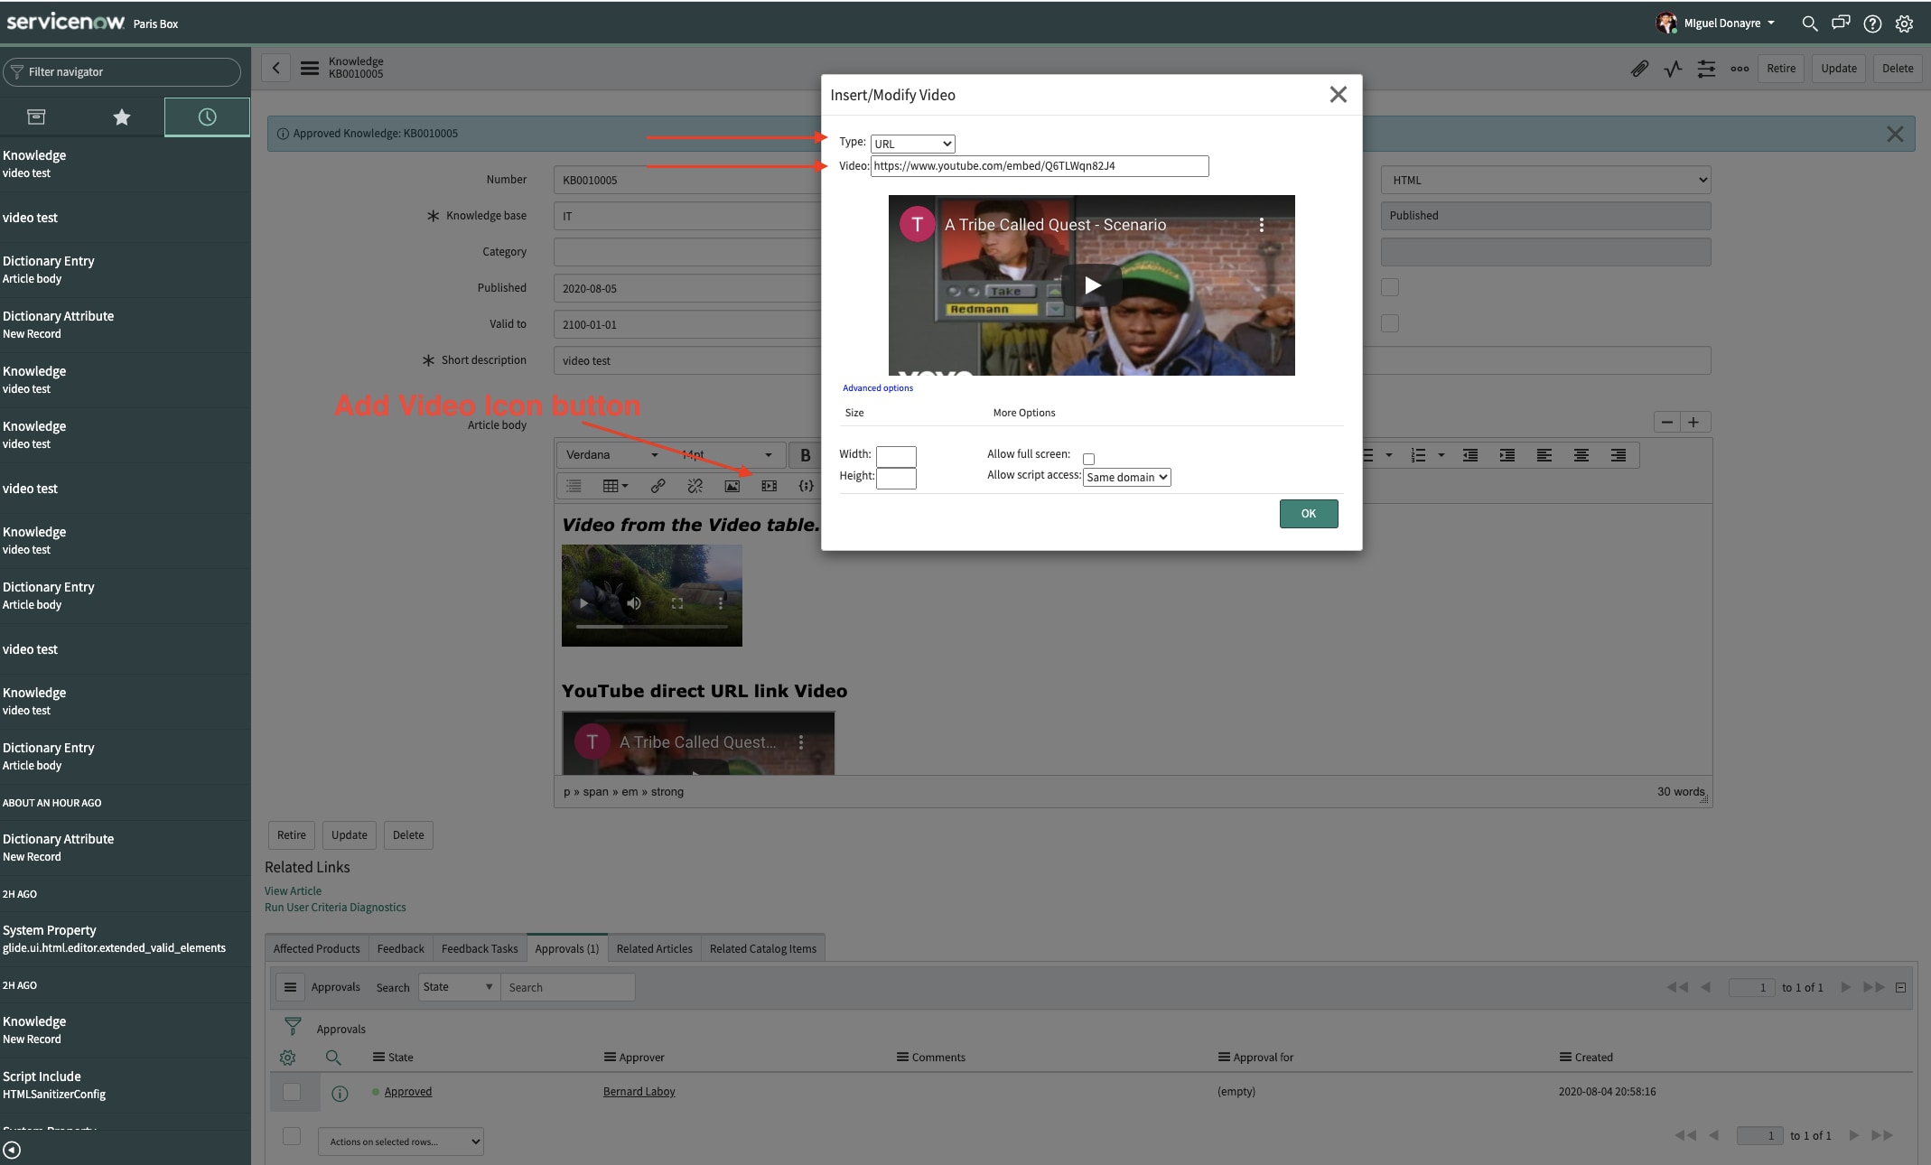Click the attachments paperclip icon
The height and width of the screenshot is (1165, 1931).
[x=1638, y=68]
